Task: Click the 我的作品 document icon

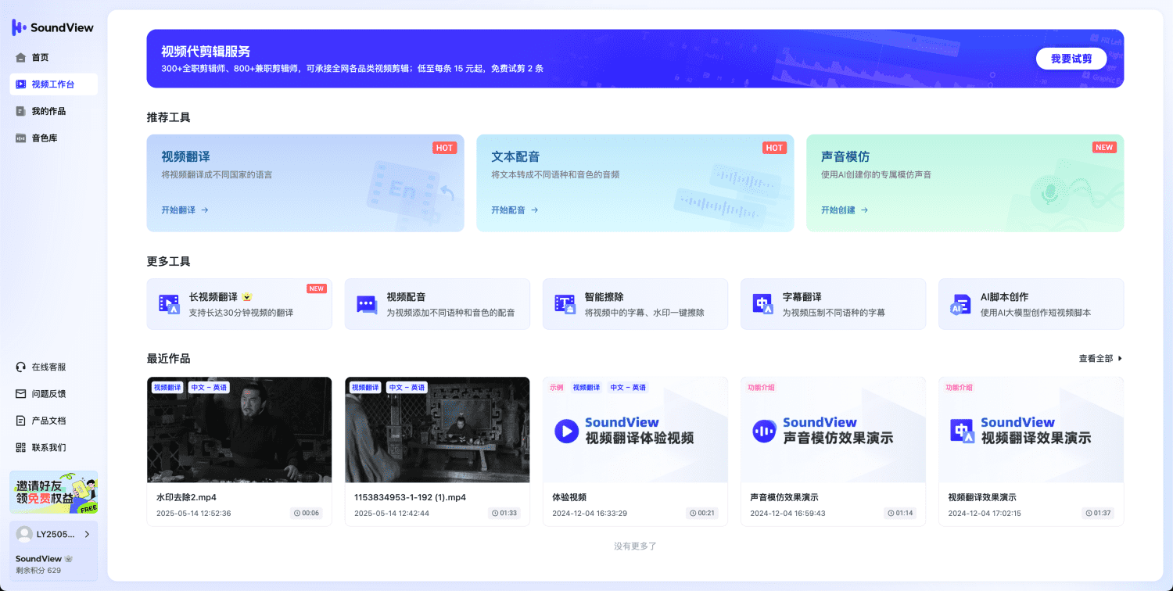Action: pyautogui.click(x=21, y=111)
